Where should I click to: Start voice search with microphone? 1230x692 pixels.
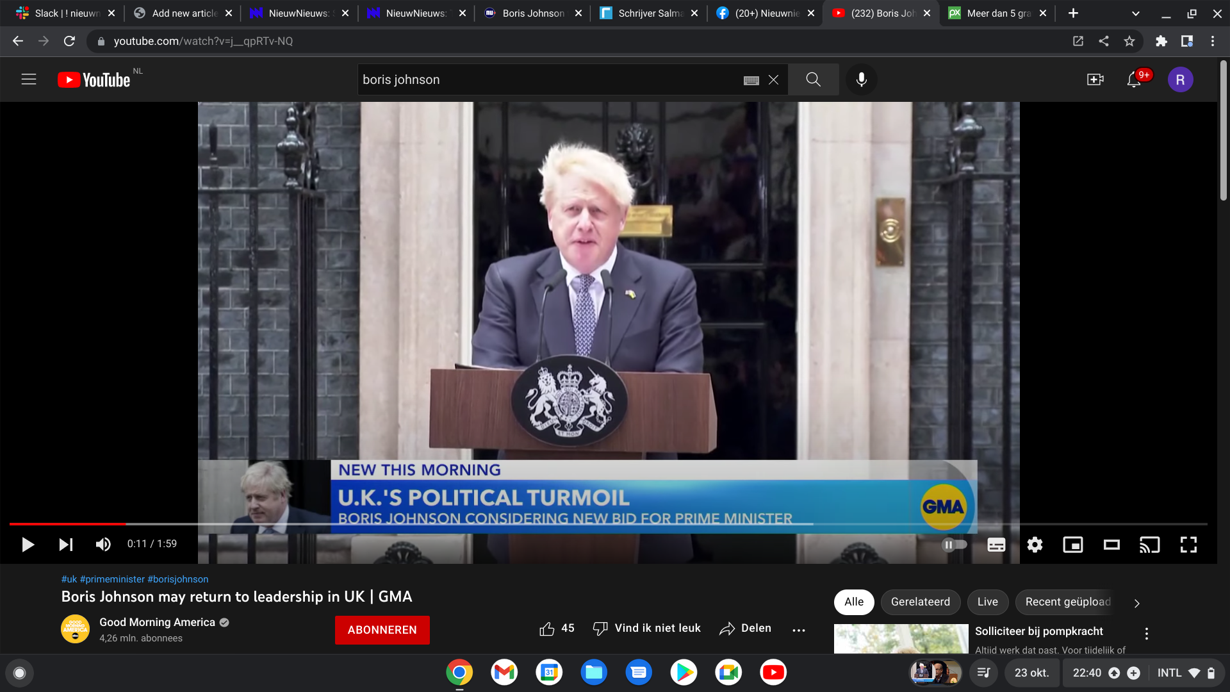point(862,79)
